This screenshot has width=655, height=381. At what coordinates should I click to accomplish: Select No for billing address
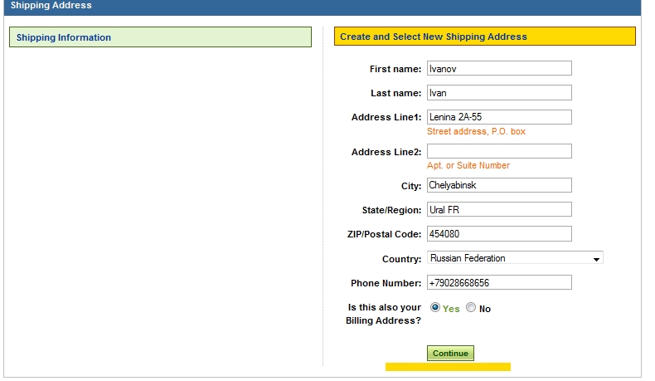click(471, 308)
